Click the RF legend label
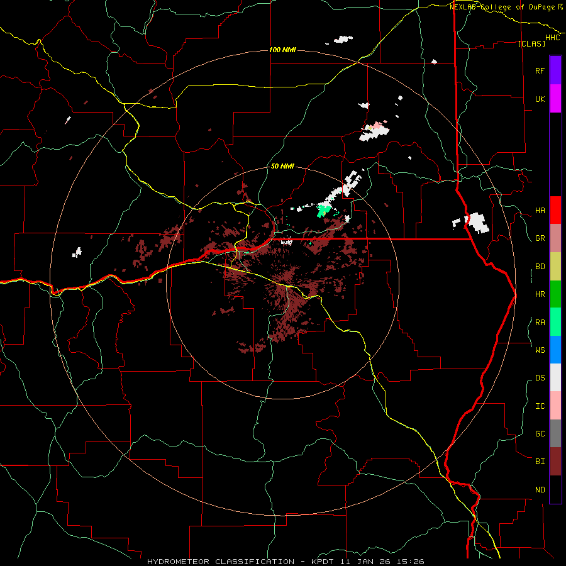Screen dimensions: 566x566 [x=540, y=70]
